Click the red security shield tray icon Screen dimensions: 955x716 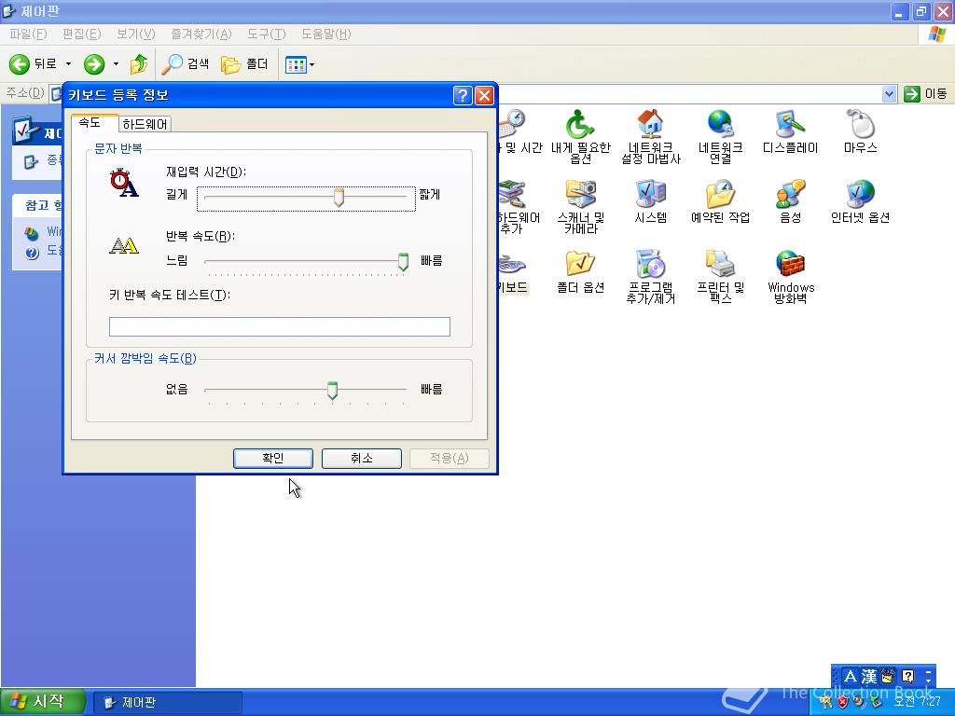[x=842, y=702]
